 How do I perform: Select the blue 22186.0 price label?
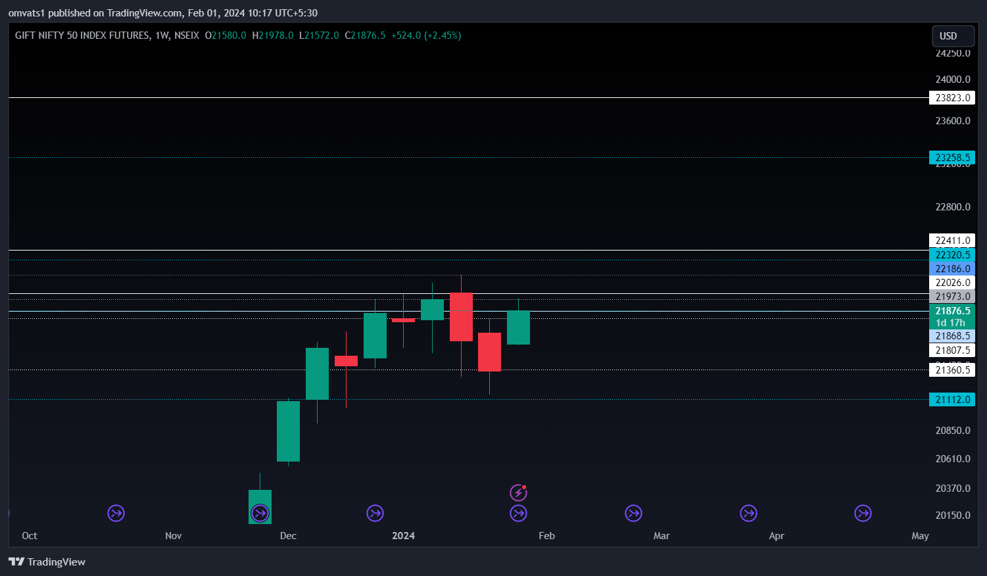pyautogui.click(x=952, y=269)
